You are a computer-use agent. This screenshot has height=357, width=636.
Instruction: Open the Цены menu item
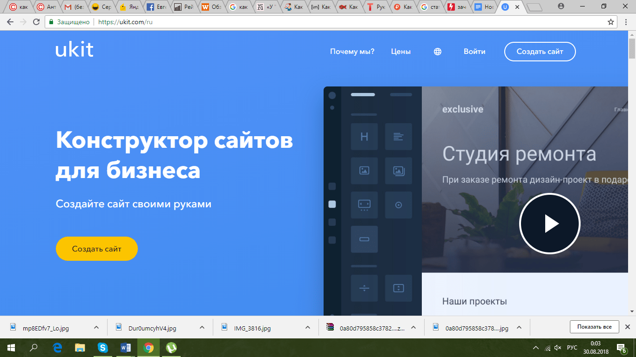tap(401, 52)
